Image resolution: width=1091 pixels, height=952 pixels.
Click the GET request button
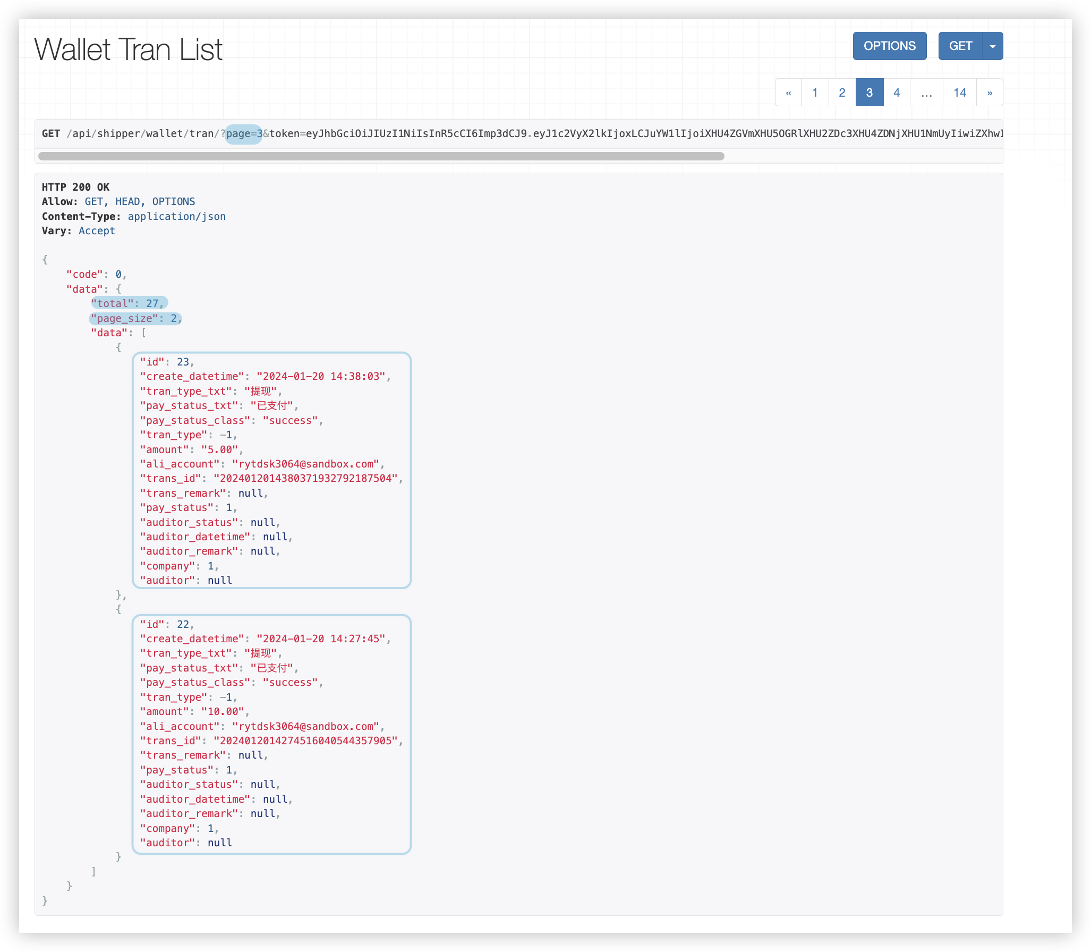(x=960, y=46)
